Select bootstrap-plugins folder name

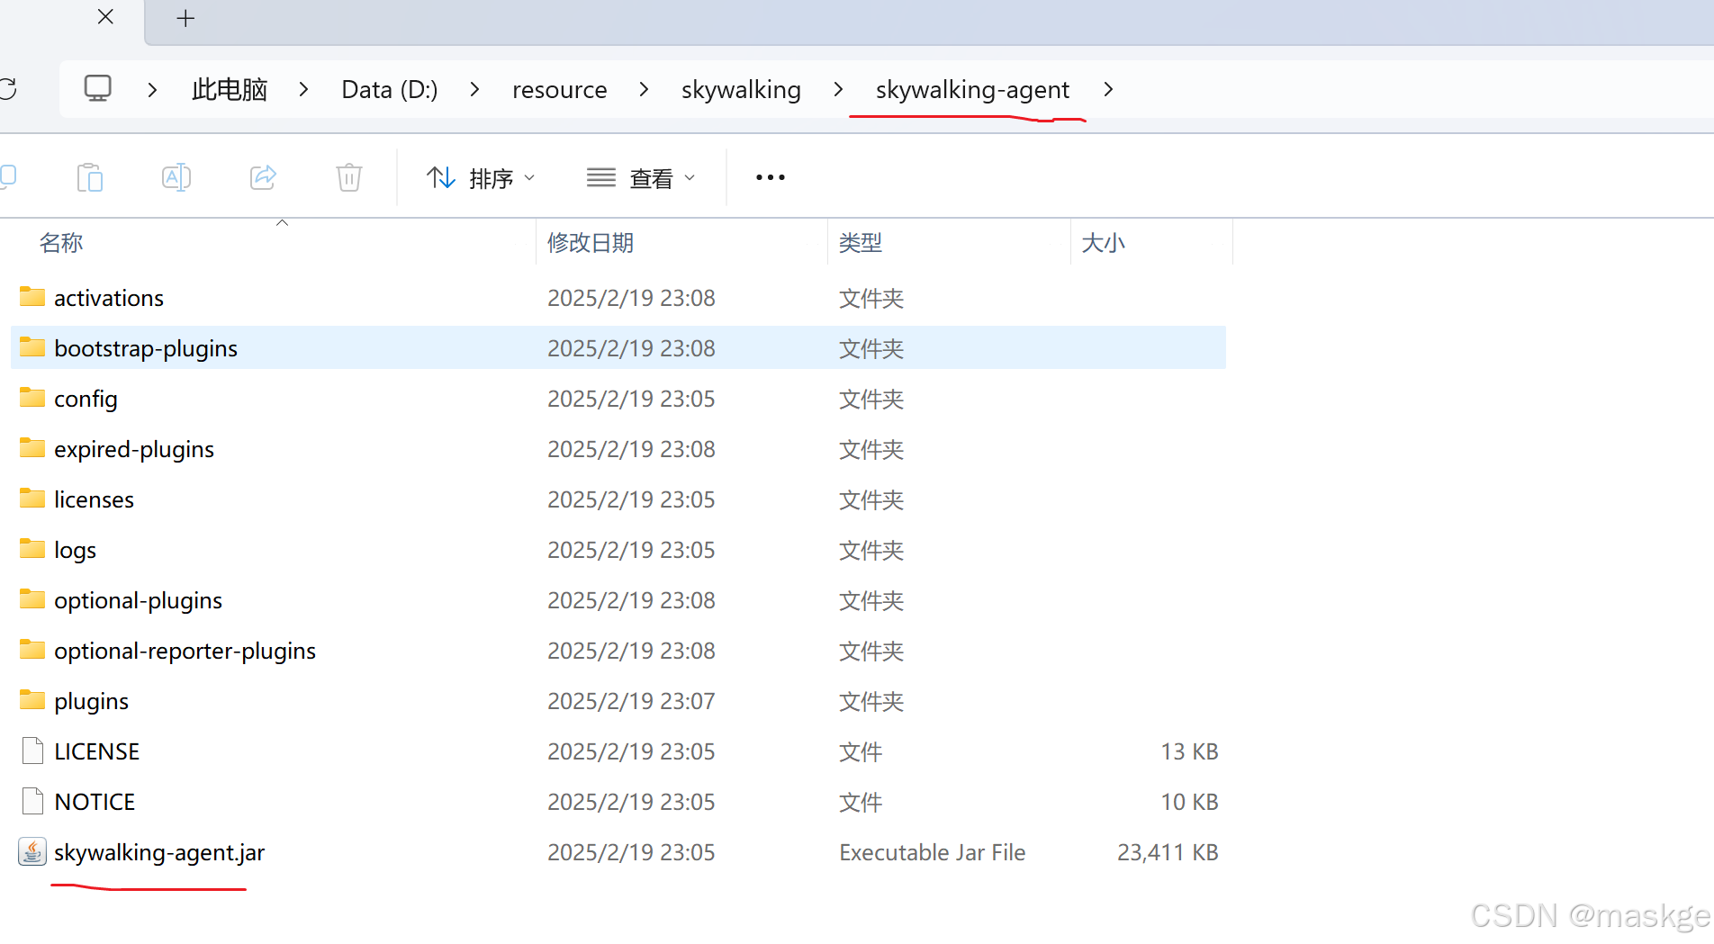click(x=146, y=348)
